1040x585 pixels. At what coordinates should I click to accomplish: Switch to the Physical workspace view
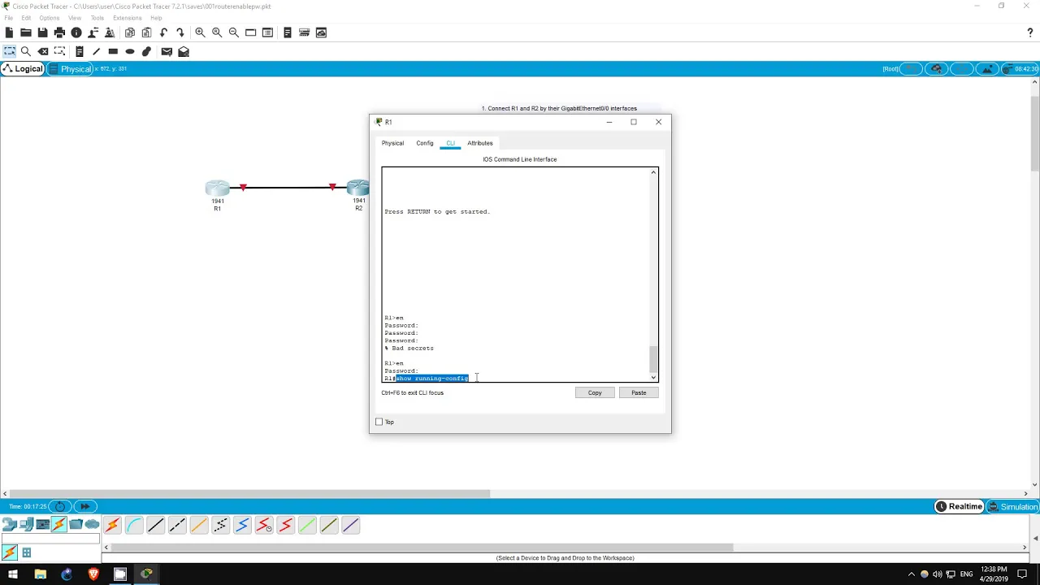click(71, 69)
